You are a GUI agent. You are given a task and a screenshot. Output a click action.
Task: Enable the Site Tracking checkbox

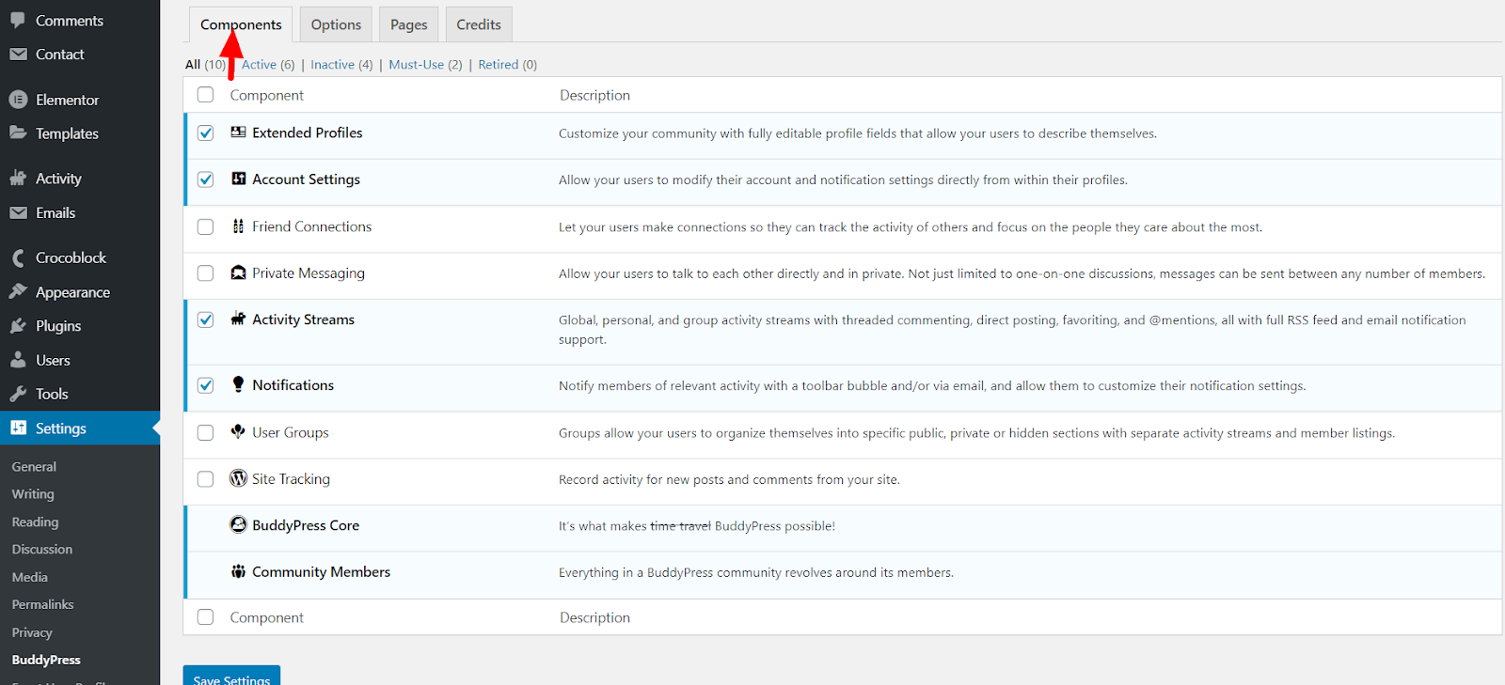click(x=205, y=479)
